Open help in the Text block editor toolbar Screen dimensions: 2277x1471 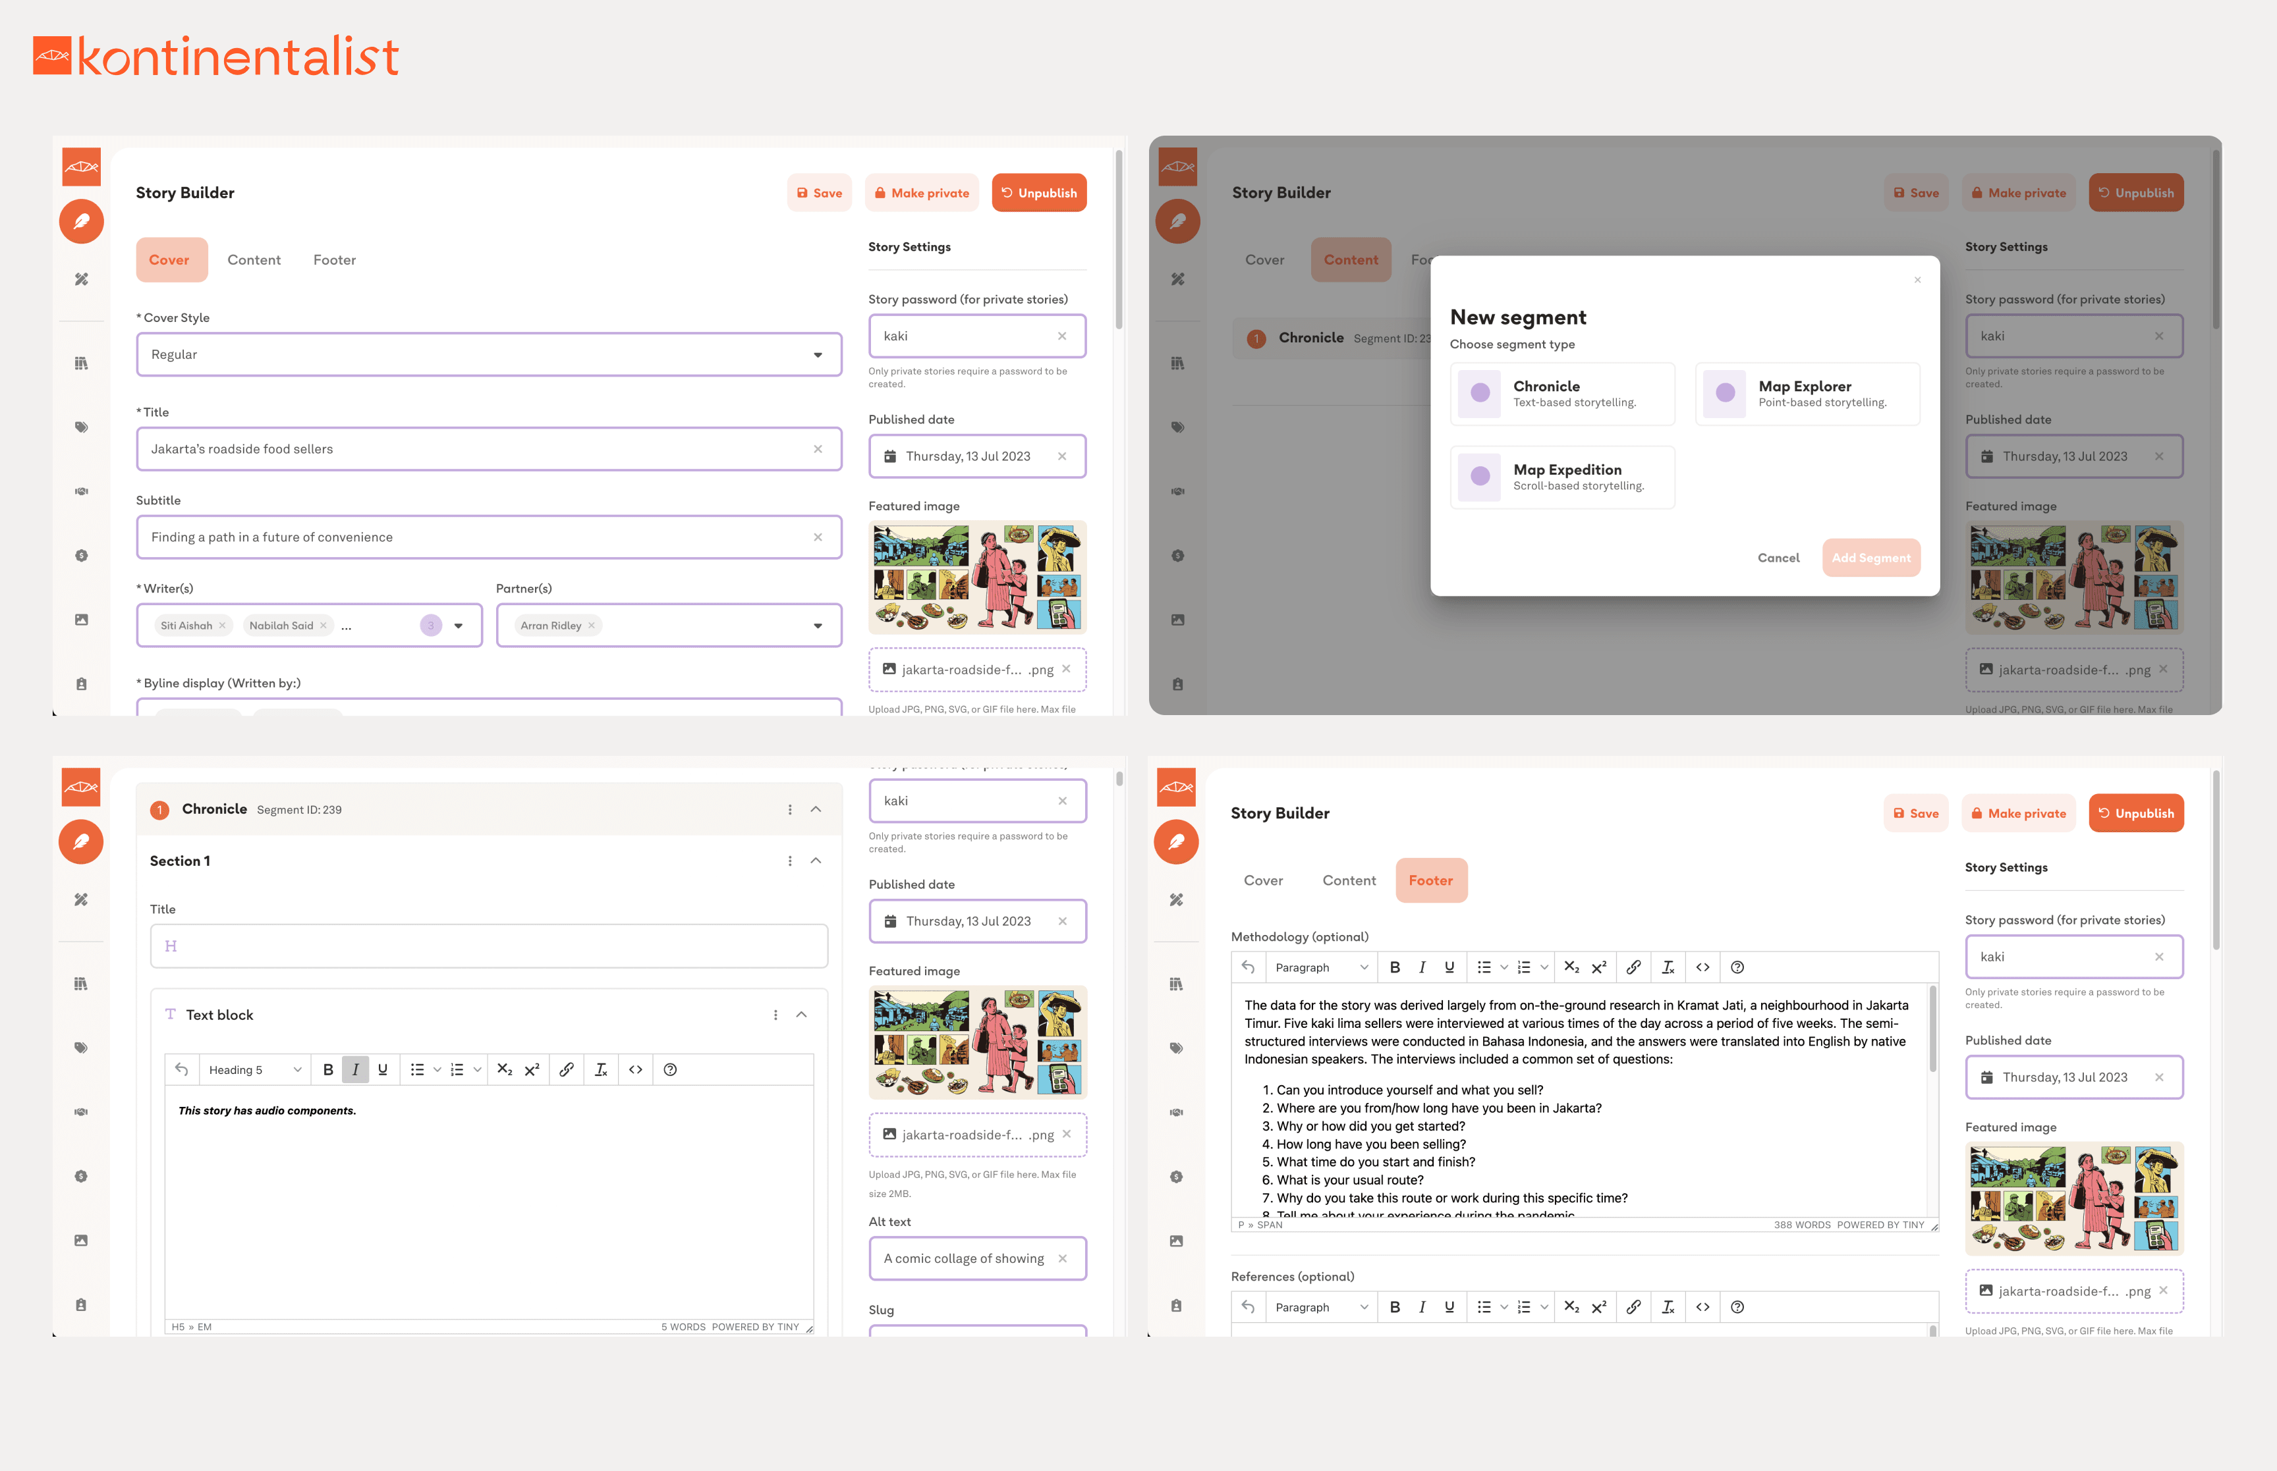coord(670,1070)
